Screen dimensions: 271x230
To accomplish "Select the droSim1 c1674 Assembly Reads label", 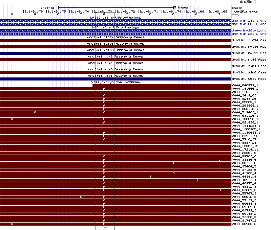I will (x=115, y=37).
